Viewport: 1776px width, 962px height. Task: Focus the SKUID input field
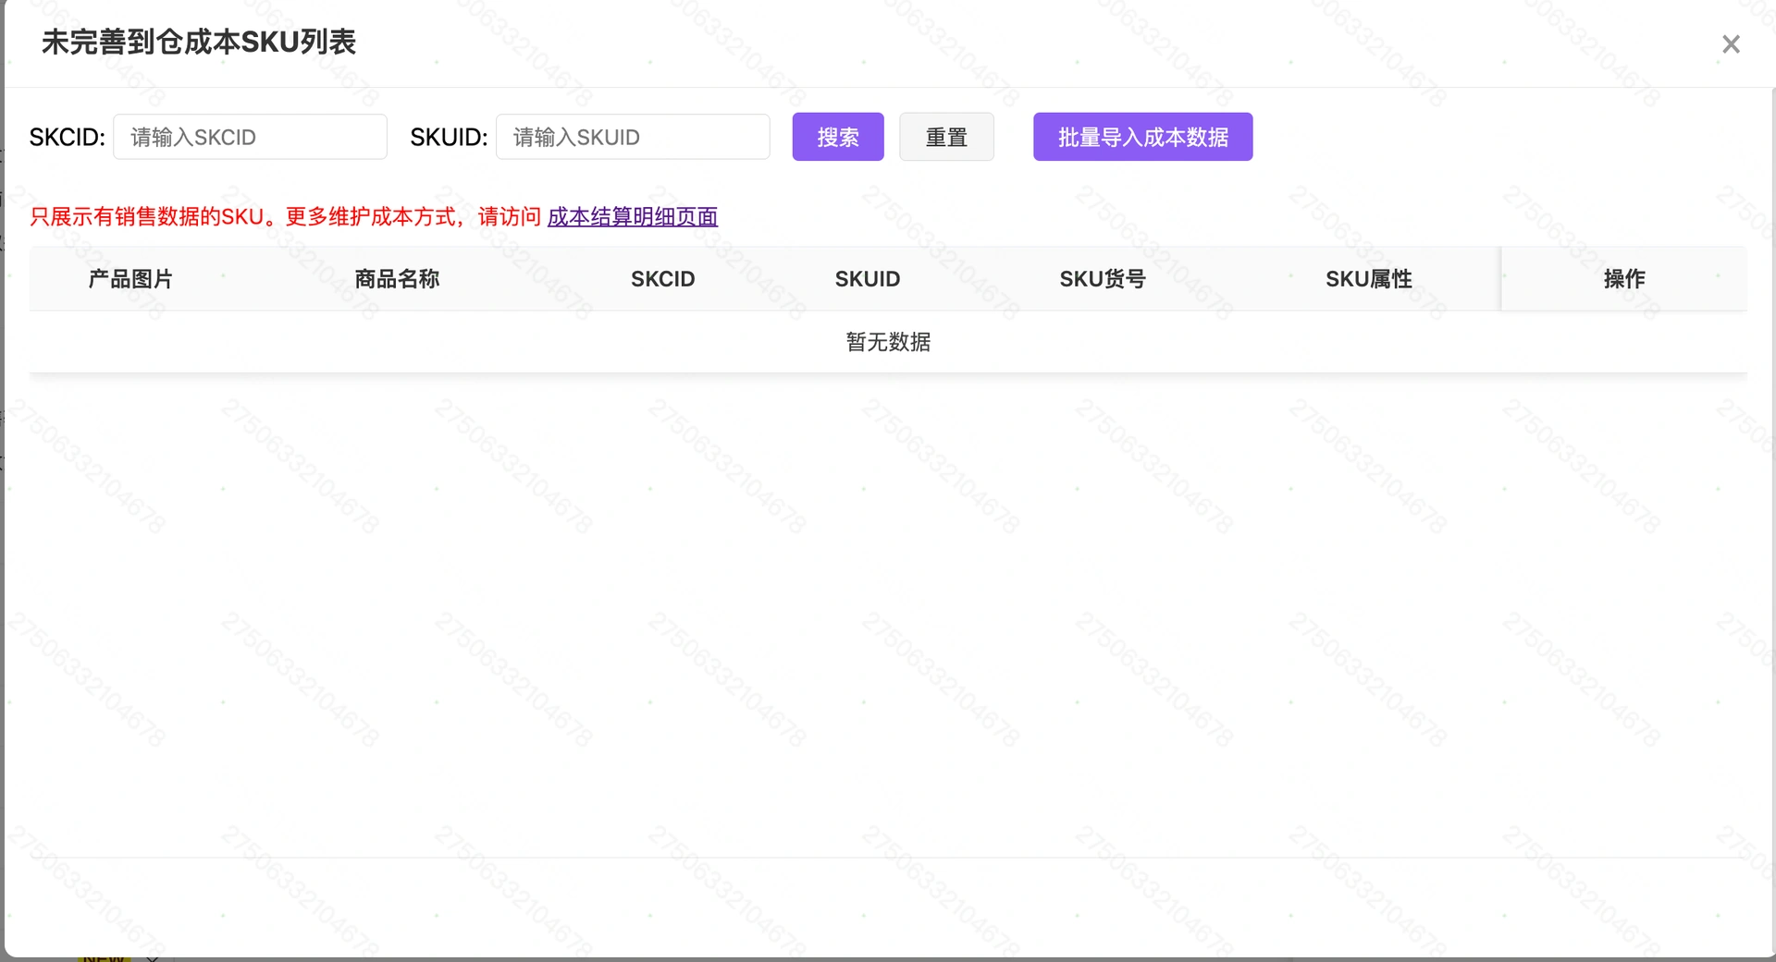633,137
